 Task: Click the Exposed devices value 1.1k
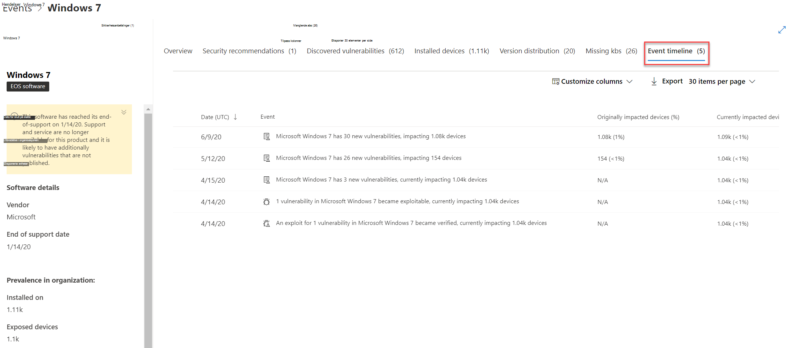tap(13, 339)
